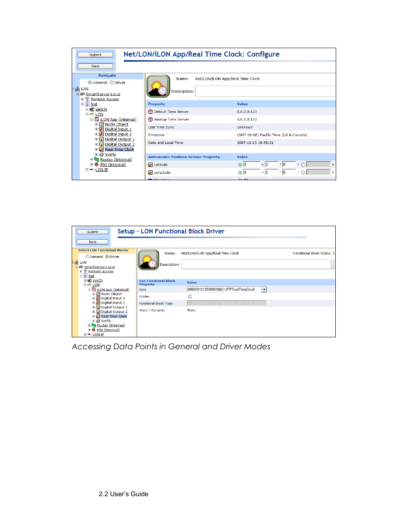Click the Digital Output 2 icon in Setup tree
Viewport: 407px width, 526px height.
point(98,312)
